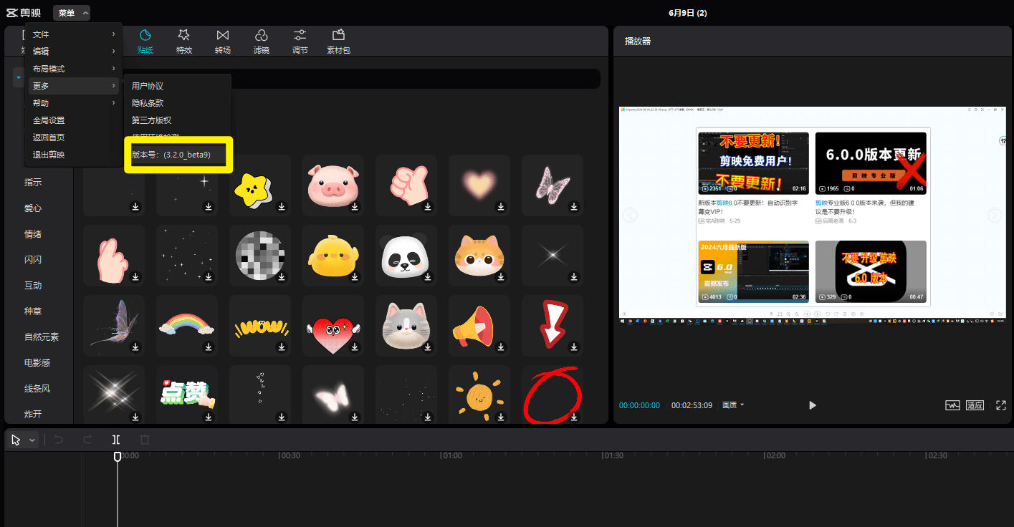The height and width of the screenshot is (527, 1014).
Task: Collapse the 菜单 menu dropdown
Action: coord(72,13)
